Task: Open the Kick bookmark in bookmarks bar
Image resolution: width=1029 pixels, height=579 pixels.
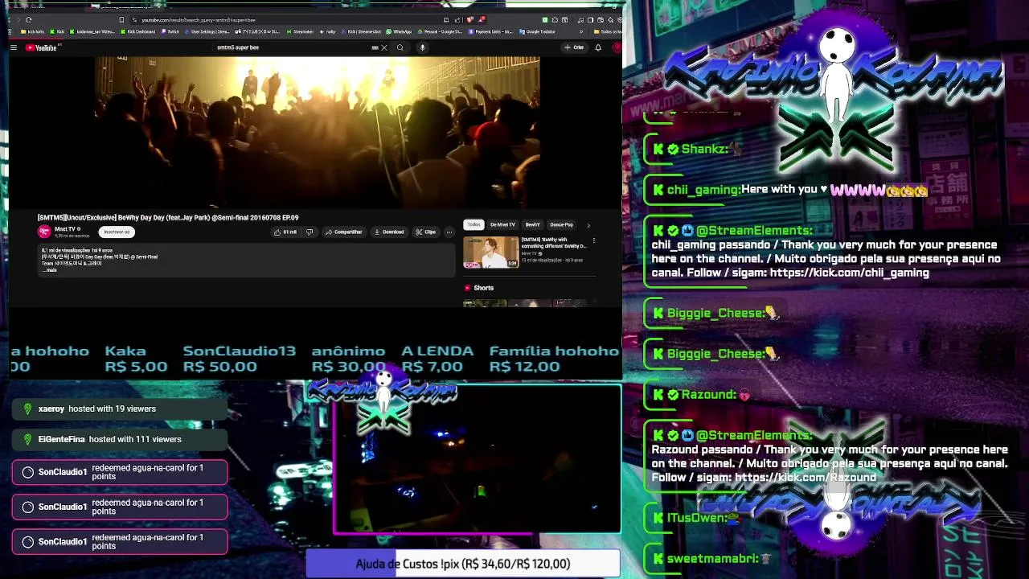Action: [x=57, y=31]
